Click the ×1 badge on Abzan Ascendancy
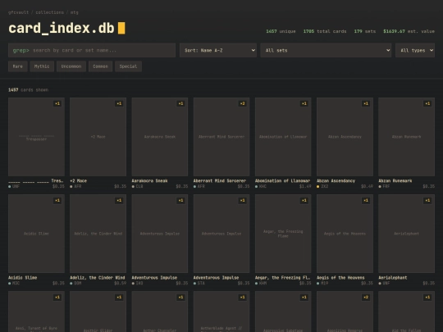This screenshot has width=443, height=332. [366, 103]
